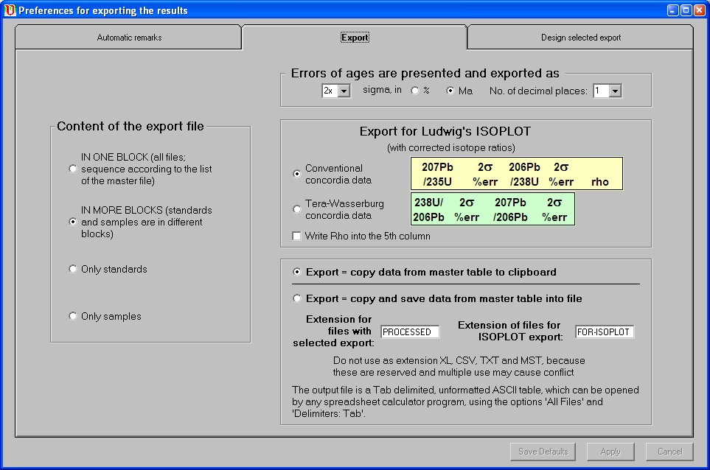710x470 pixels.
Task: Click the '(with corrected isotope ratios)' text
Action: (x=451, y=148)
